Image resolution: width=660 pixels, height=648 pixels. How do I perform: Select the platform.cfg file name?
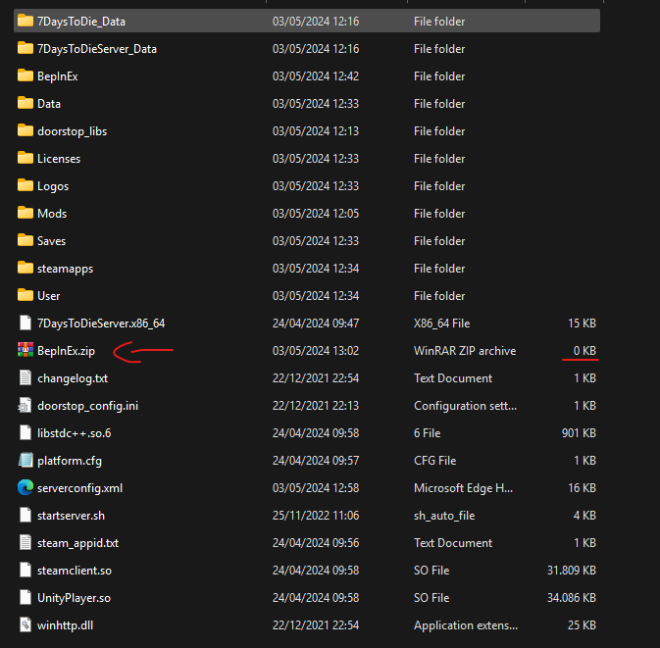point(70,461)
